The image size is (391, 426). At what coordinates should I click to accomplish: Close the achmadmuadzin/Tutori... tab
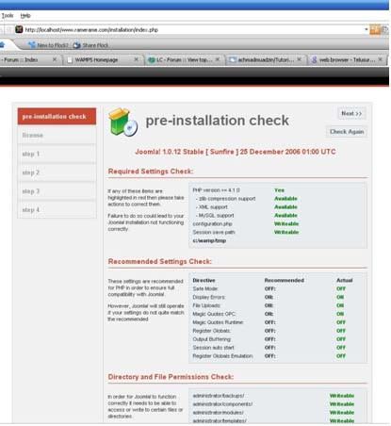click(x=299, y=59)
